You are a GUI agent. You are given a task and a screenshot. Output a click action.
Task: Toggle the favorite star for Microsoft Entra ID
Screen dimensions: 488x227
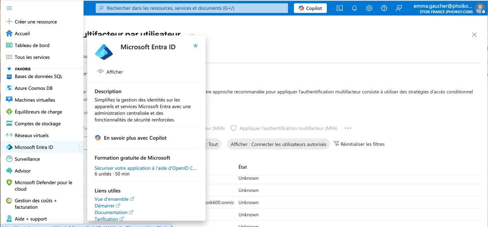[196, 46]
